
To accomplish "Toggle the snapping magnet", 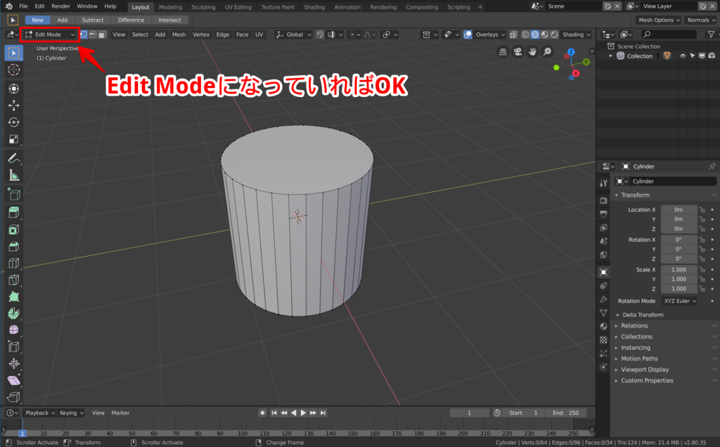I will pyautogui.click(x=320, y=34).
